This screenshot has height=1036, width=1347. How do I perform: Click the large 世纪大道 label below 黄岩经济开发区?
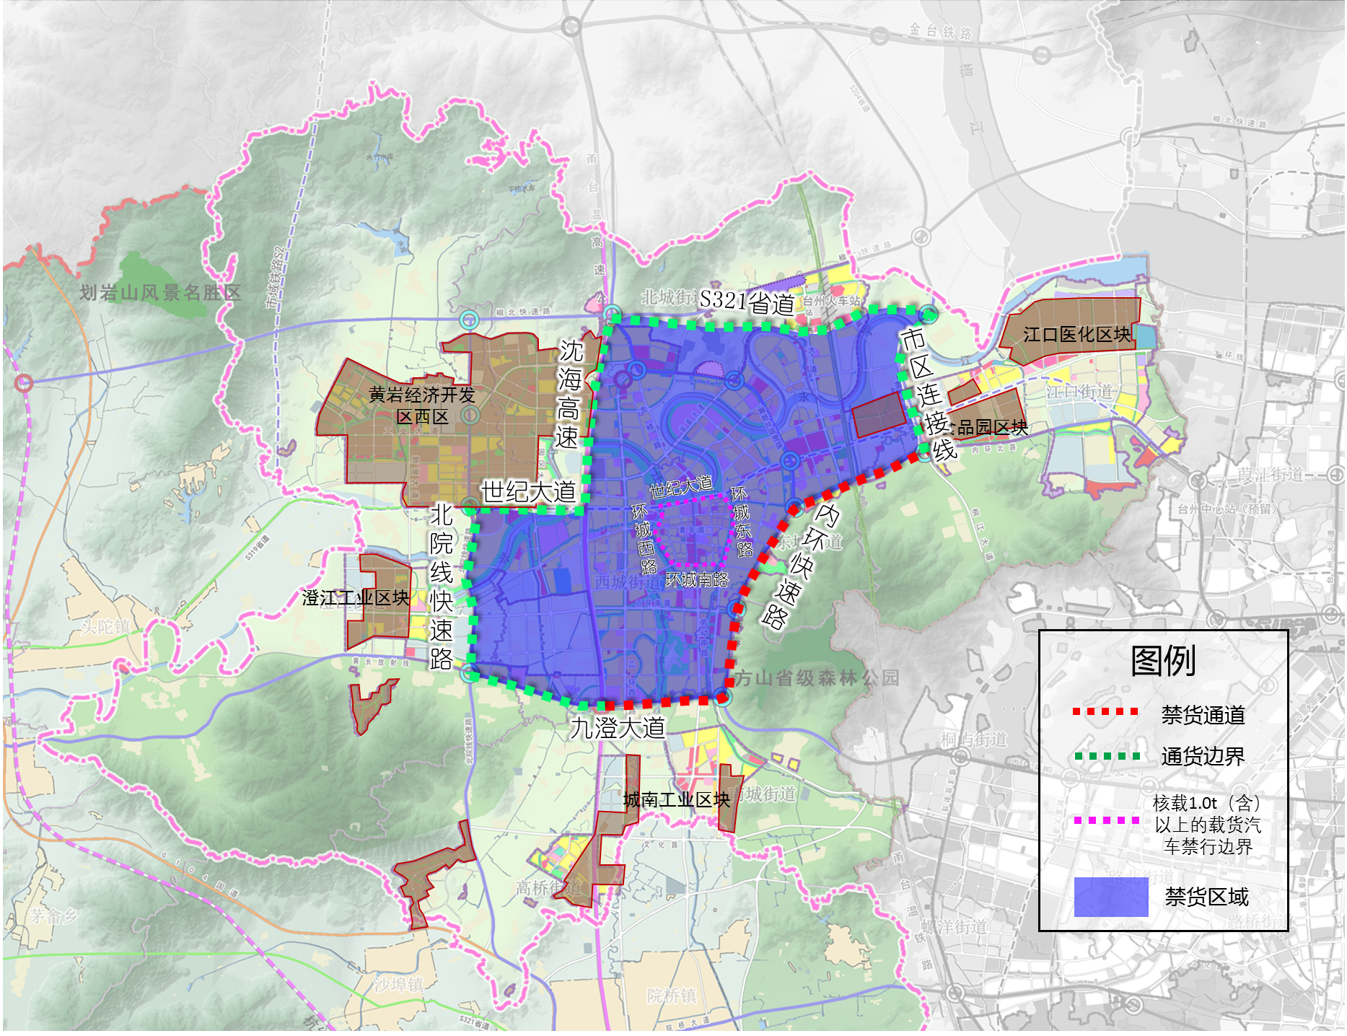529,491
